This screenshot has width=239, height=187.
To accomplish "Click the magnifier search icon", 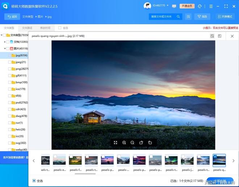I will pos(178,16).
